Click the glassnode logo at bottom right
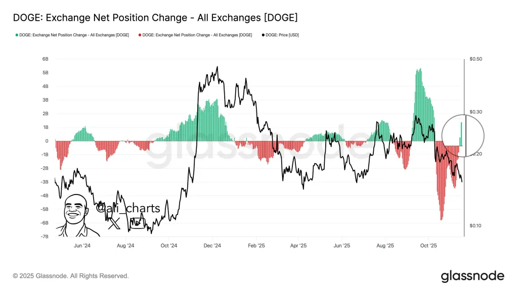 coord(472,276)
